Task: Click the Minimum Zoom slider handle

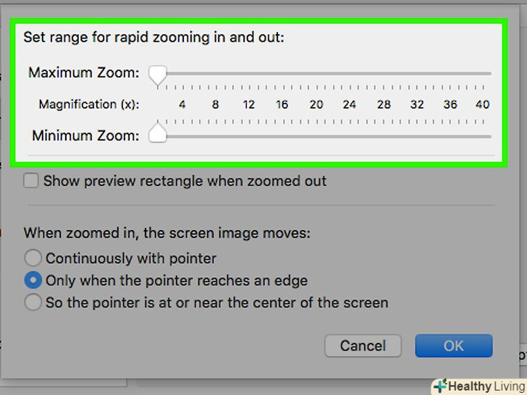Action: click(x=158, y=136)
